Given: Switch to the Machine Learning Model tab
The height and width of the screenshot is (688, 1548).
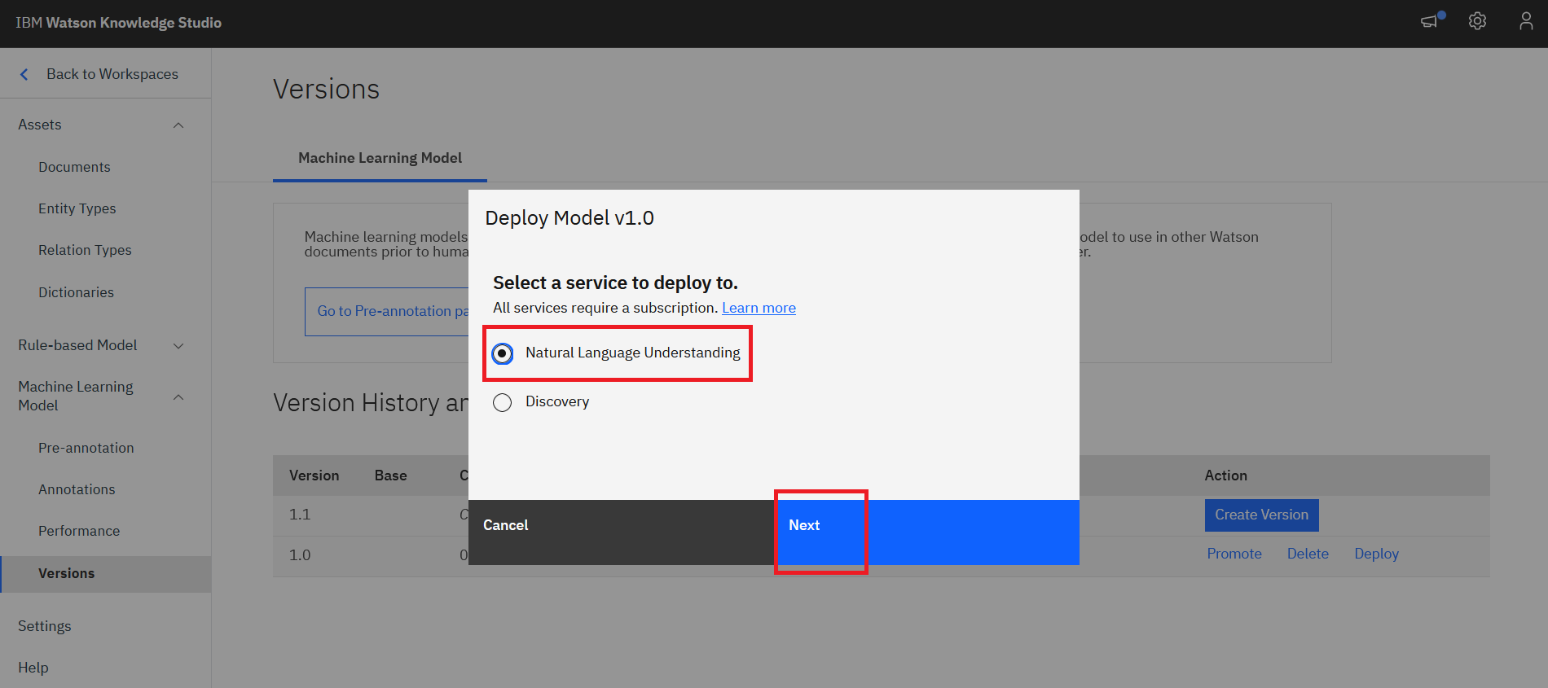Looking at the screenshot, I should [x=380, y=158].
